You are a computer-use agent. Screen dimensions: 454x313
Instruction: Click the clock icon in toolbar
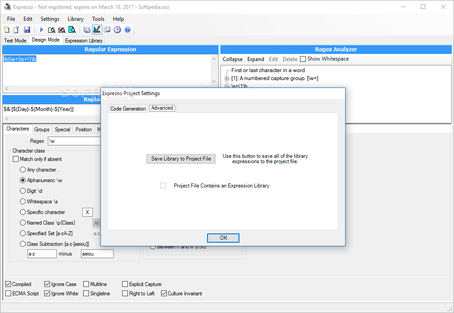[117, 30]
